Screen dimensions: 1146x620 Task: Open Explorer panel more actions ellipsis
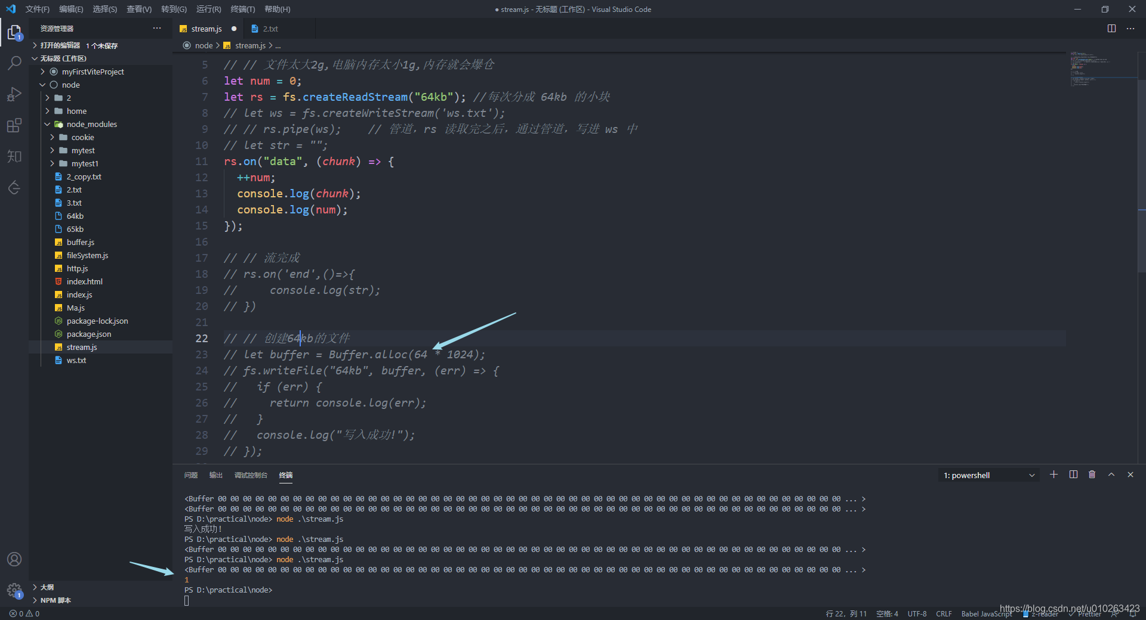(157, 28)
